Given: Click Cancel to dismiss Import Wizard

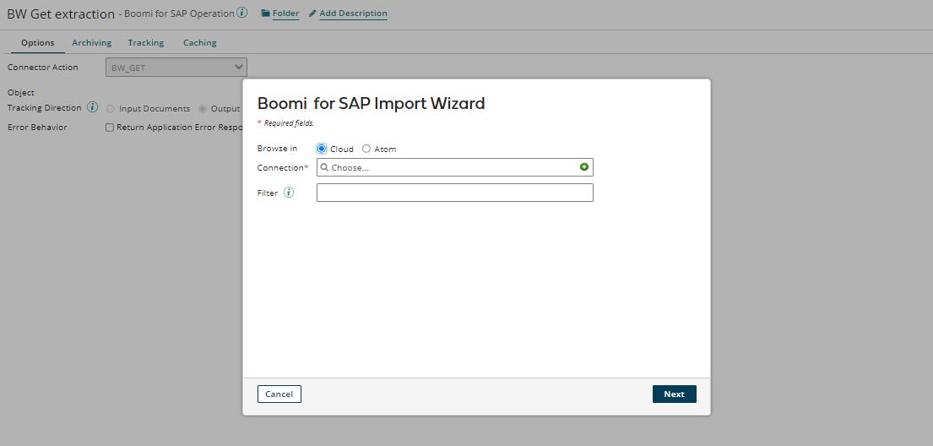Looking at the screenshot, I should point(279,394).
